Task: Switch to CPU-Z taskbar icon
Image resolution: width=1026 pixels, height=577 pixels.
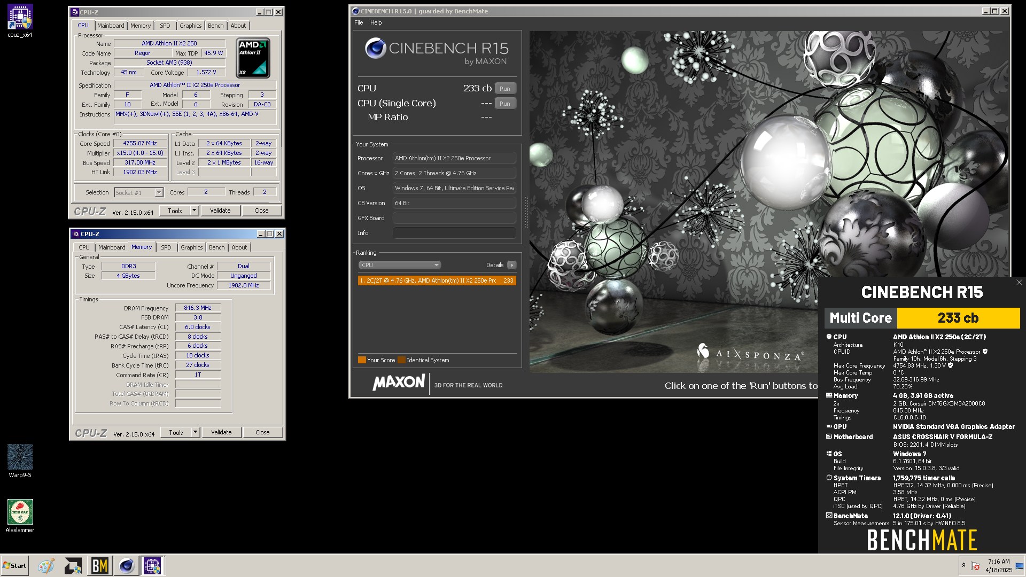Action: pos(152,566)
